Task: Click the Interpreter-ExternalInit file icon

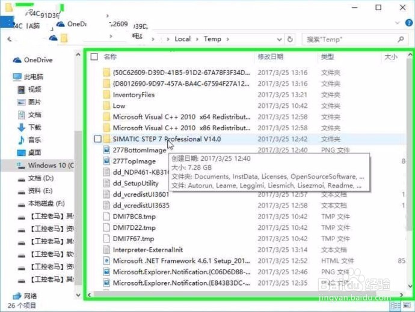Action: click(x=106, y=250)
